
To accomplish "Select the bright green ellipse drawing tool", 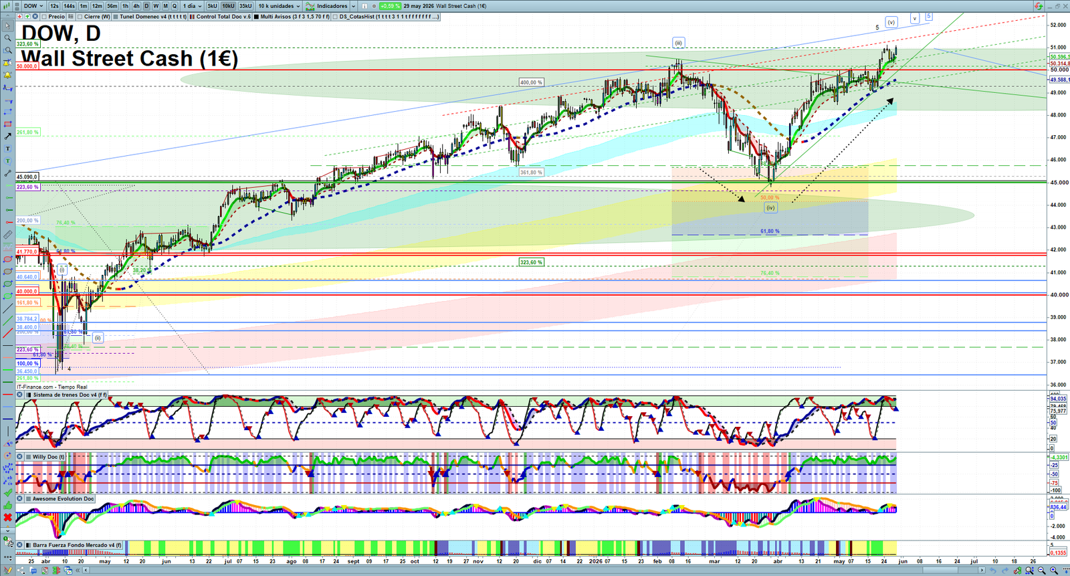I will 8,296.
